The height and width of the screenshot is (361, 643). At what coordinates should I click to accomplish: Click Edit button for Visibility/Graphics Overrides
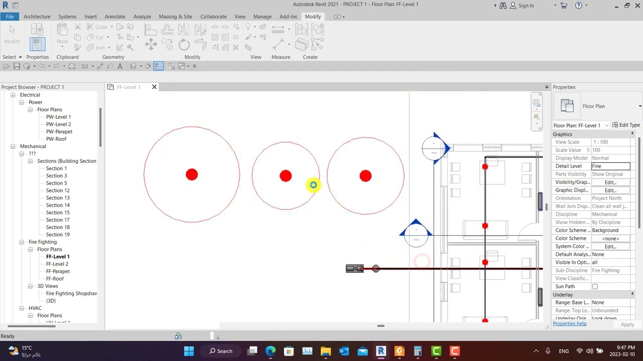coord(610,182)
